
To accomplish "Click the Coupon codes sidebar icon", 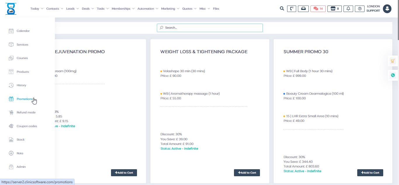I will click(11, 126).
